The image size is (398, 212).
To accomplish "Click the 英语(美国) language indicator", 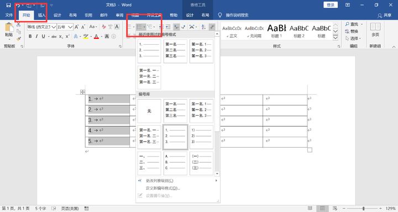I will pyautogui.click(x=70, y=209).
